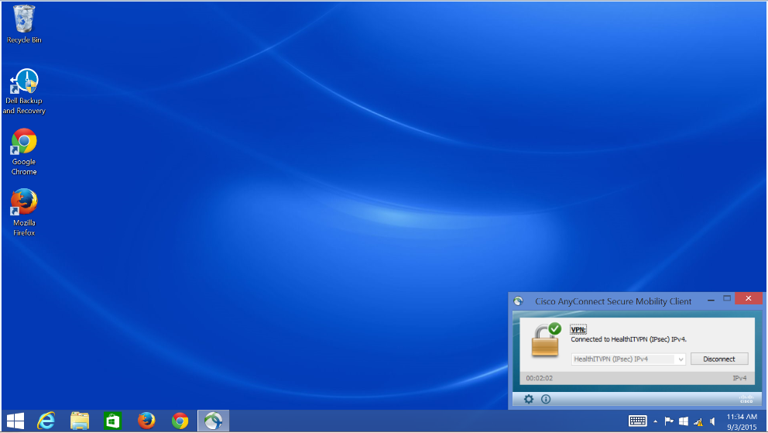This screenshot has height=433, width=768.
Task: Open the Recycle Bin desktop icon
Action: (23, 25)
